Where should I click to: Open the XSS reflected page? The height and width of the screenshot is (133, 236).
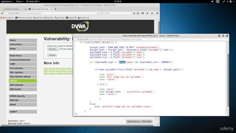point(23,85)
